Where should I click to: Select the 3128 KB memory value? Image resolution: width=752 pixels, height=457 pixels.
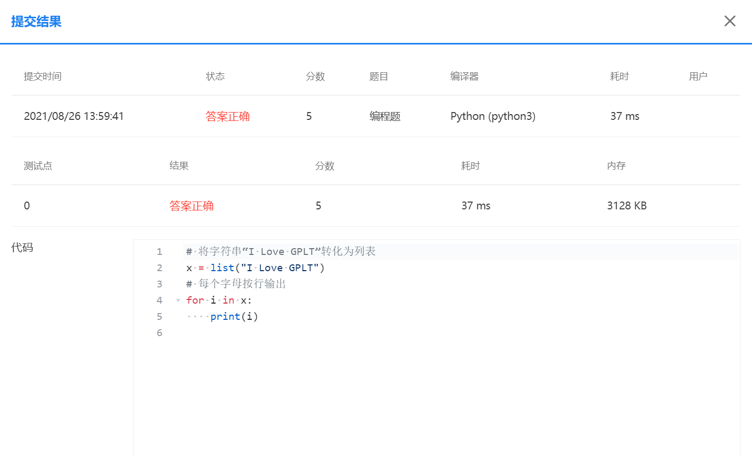[x=626, y=206]
